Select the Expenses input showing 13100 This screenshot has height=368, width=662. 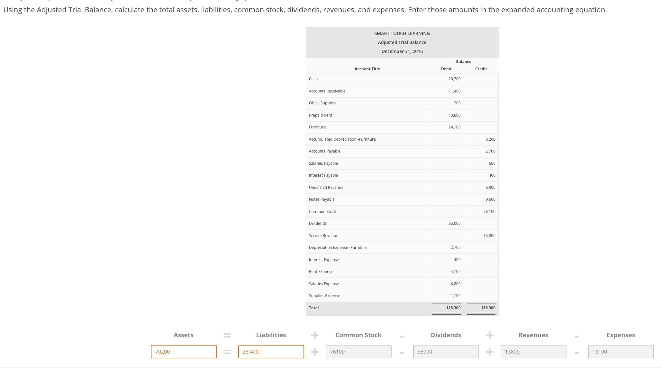coord(621,351)
